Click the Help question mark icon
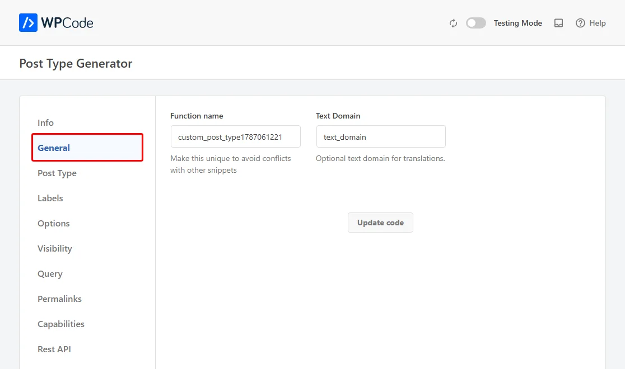This screenshot has width=625, height=369. click(580, 23)
